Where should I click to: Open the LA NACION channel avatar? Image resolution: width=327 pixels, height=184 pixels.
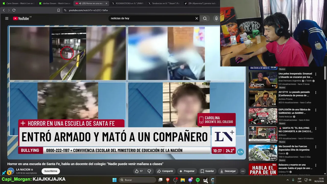click(x=10, y=171)
